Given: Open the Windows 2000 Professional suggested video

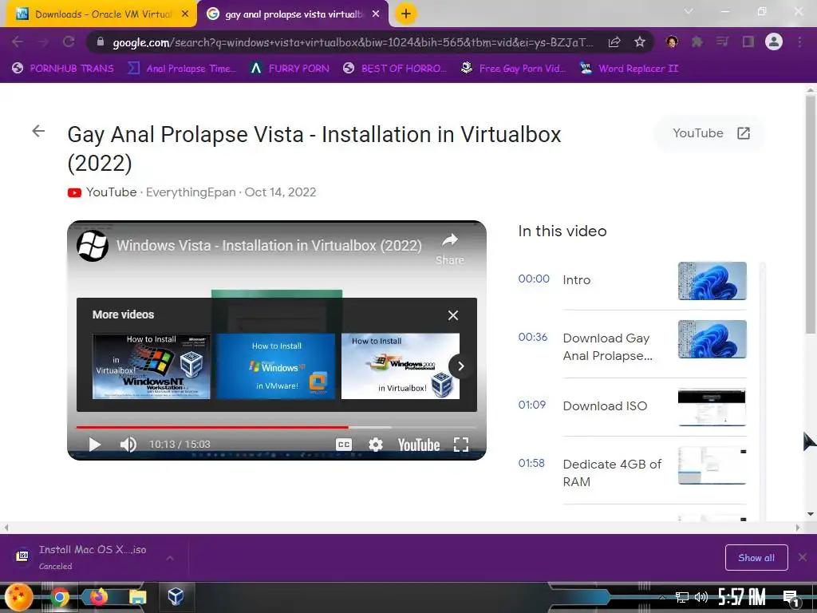Looking at the screenshot, I should click(x=401, y=366).
